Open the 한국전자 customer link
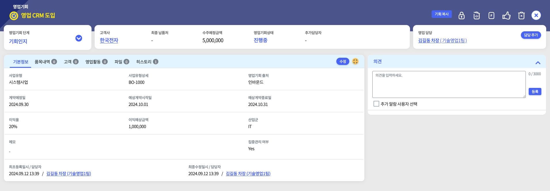550x191 pixels. 109,40
